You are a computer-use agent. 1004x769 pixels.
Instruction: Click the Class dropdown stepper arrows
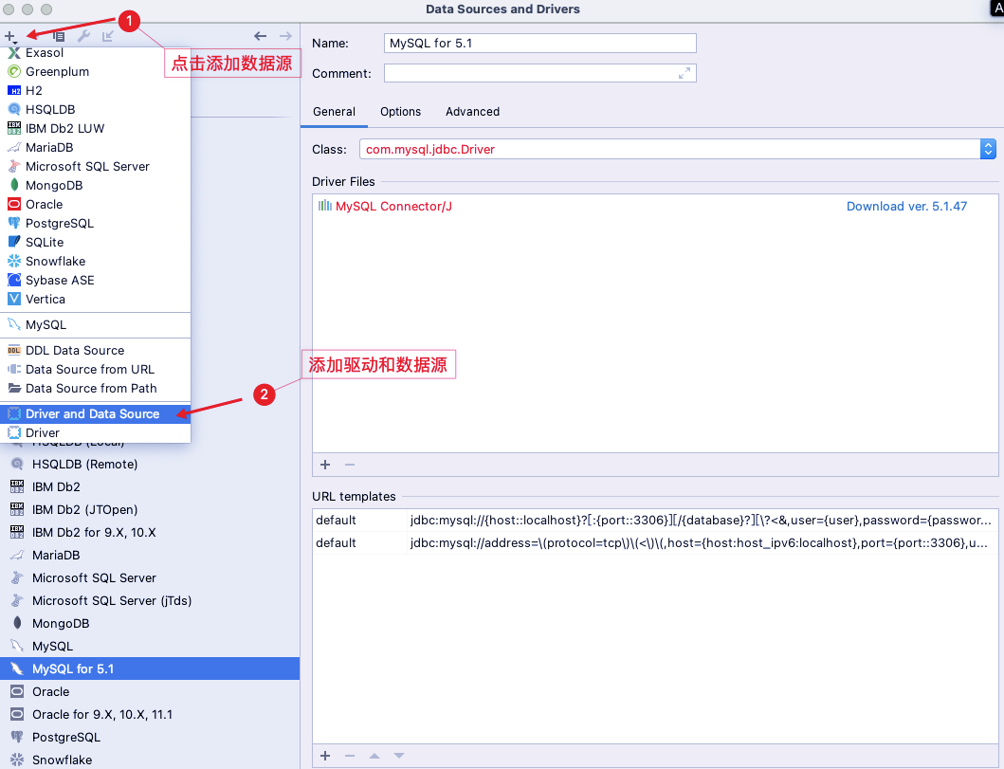tap(988, 149)
